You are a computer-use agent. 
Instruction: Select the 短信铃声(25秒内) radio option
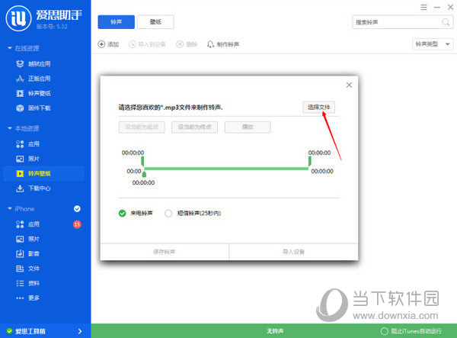[168, 214]
